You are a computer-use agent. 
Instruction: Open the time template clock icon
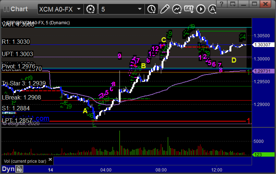click(x=151, y=9)
